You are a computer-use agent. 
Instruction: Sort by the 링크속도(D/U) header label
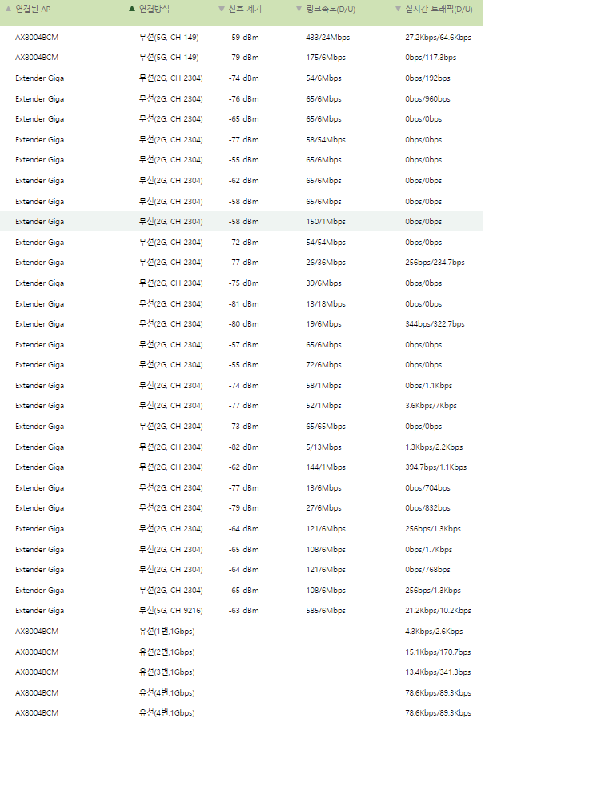click(x=331, y=9)
